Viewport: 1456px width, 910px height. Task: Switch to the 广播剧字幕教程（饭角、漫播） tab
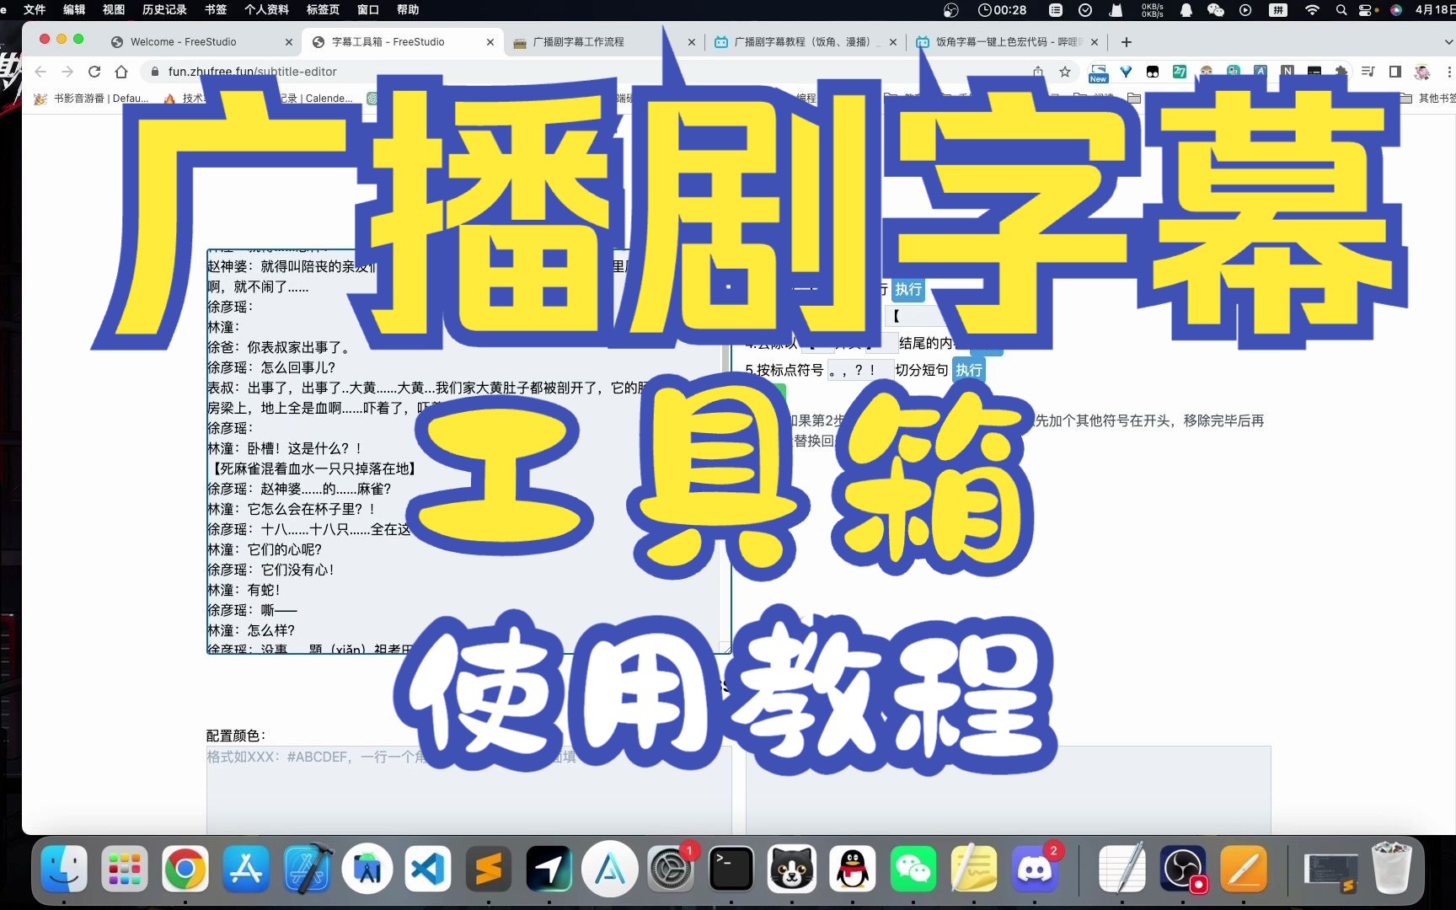806,41
